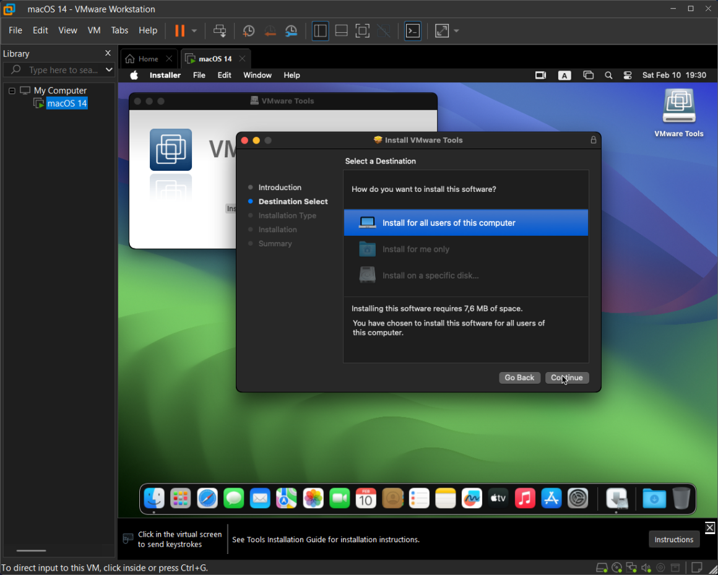Click the date and time clock
The width and height of the screenshot is (718, 575).
click(x=674, y=75)
